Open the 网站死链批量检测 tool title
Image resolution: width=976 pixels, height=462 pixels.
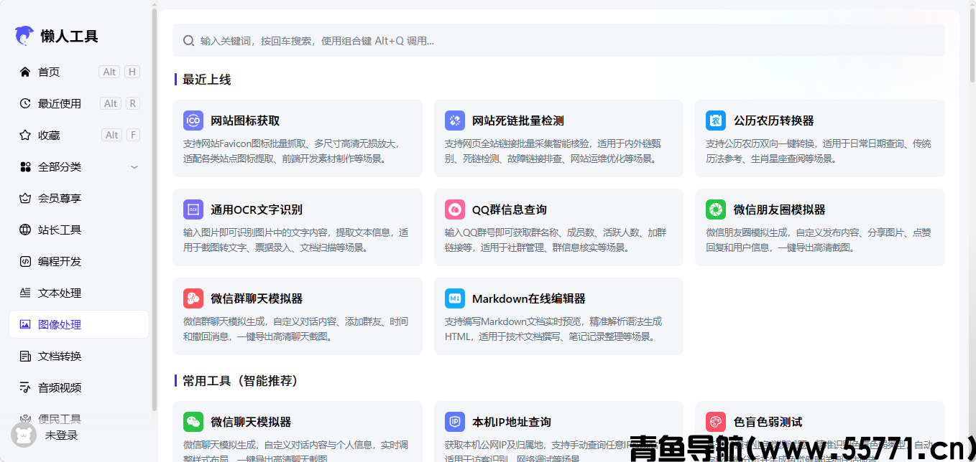[x=518, y=121]
